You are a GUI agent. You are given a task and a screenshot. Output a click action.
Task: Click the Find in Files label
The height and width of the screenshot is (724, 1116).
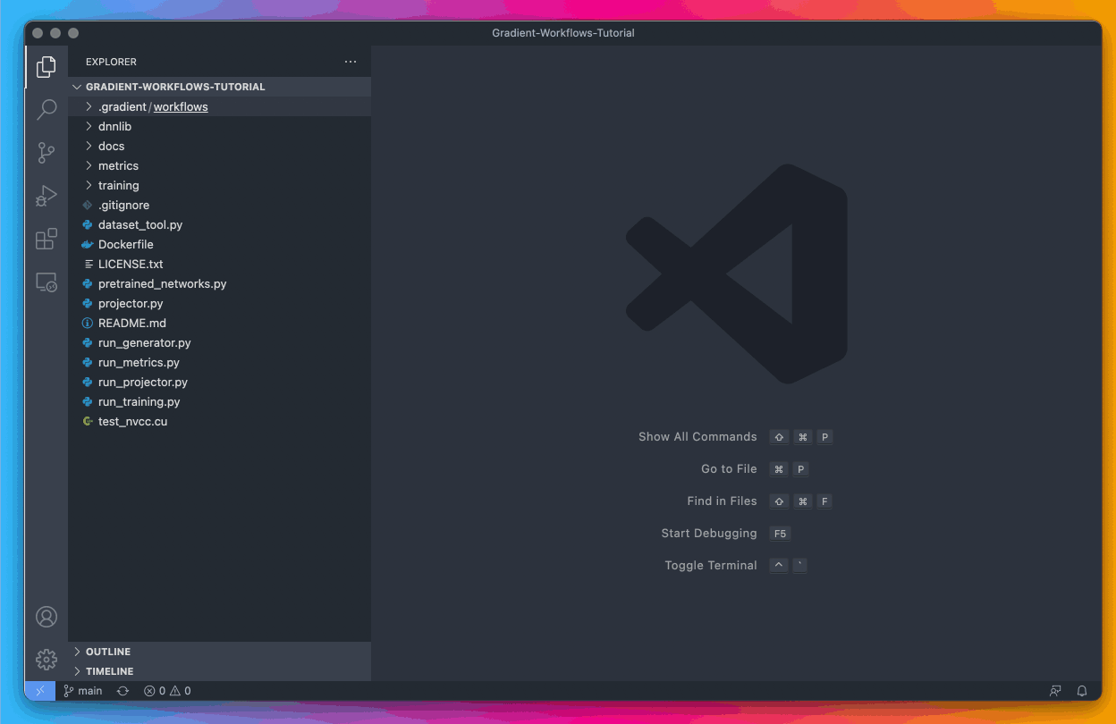coord(722,501)
